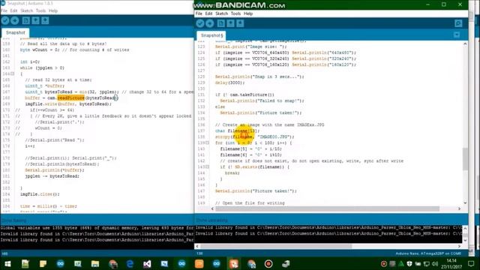
Task: Click 'imgFile.close();' line in left editor
Action: (x=40, y=194)
